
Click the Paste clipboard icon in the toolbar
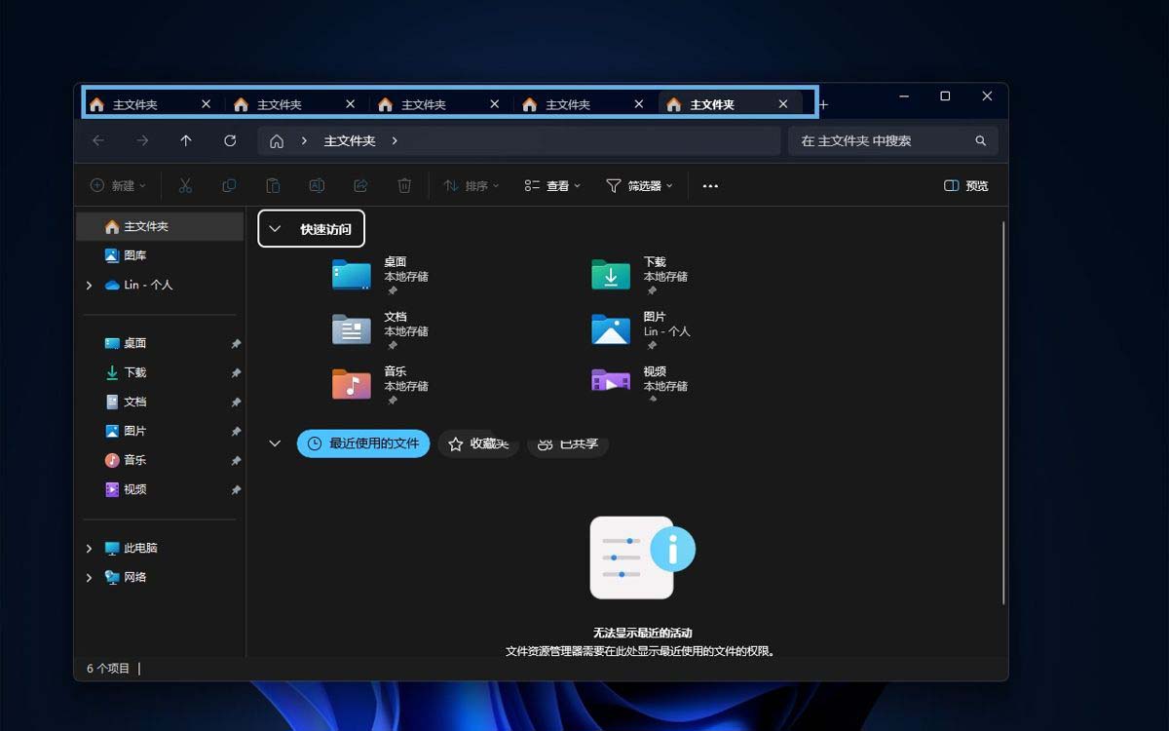(273, 185)
